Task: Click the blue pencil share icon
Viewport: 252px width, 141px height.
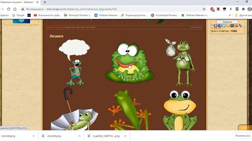Action: pyautogui.click(x=240, y=25)
